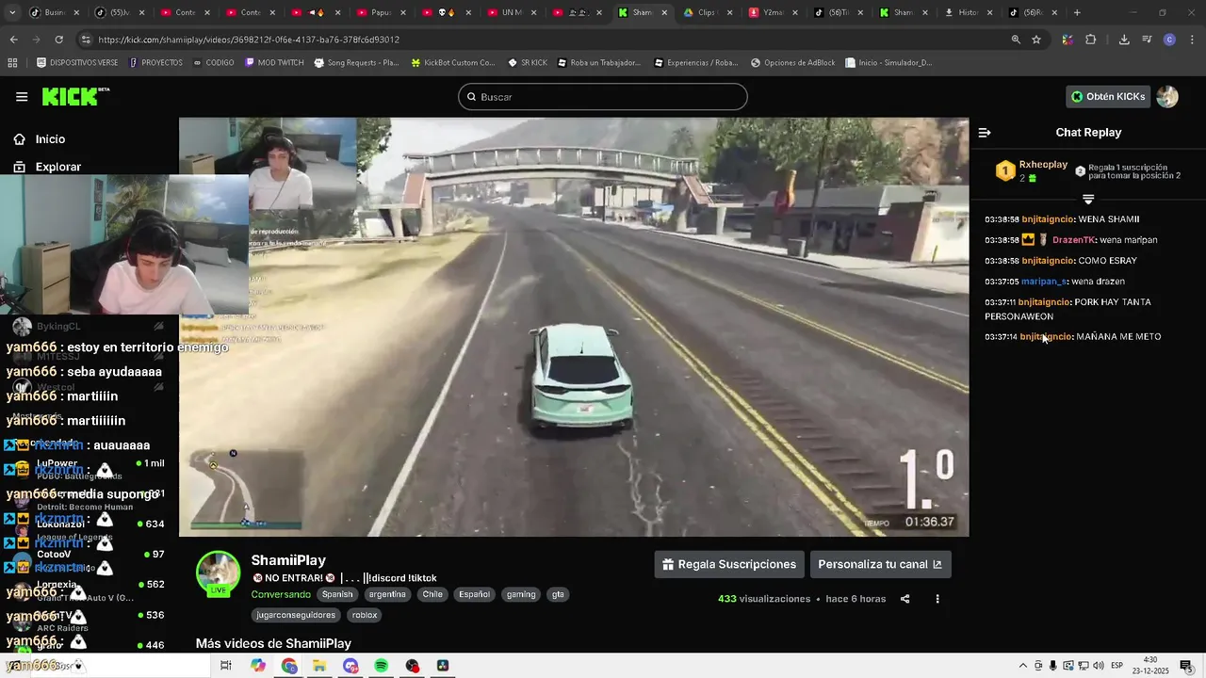Select the gaming tag

click(521, 594)
